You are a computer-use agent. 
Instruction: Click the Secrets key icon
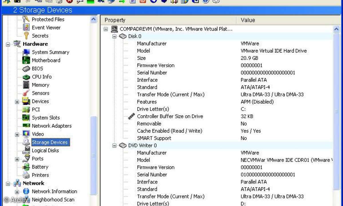[x=26, y=36]
